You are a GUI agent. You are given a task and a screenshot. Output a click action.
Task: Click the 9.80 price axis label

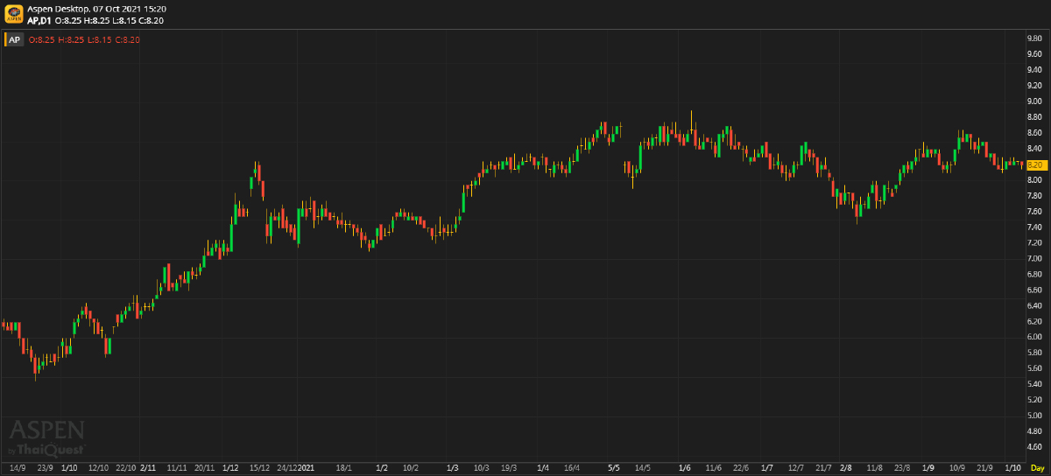1034,38
